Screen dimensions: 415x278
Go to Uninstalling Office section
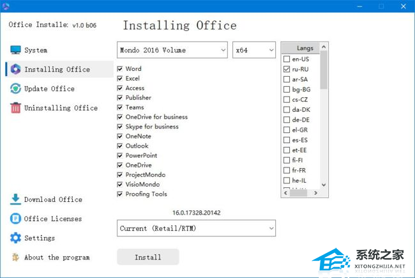[61, 108]
